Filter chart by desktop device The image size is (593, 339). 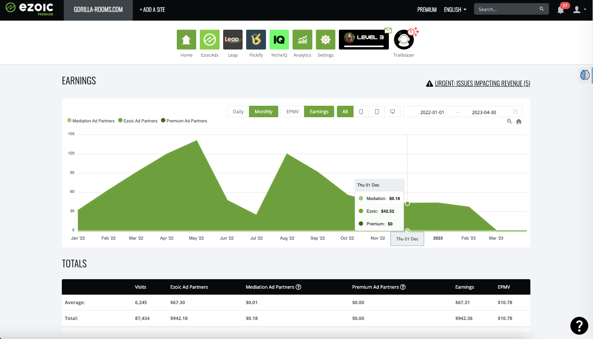[x=392, y=112]
